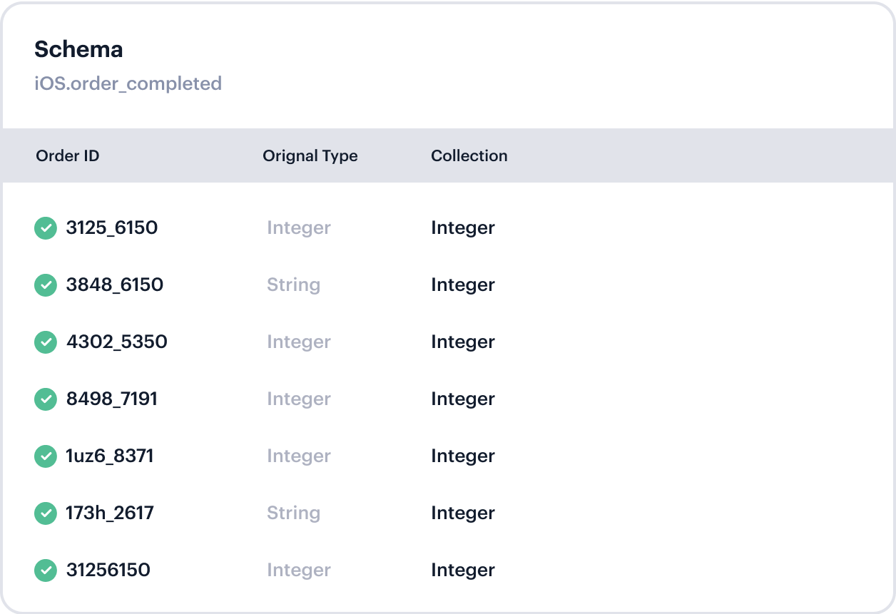Select the status check icon for 8498_7191
This screenshot has height=614, width=896.
click(46, 399)
